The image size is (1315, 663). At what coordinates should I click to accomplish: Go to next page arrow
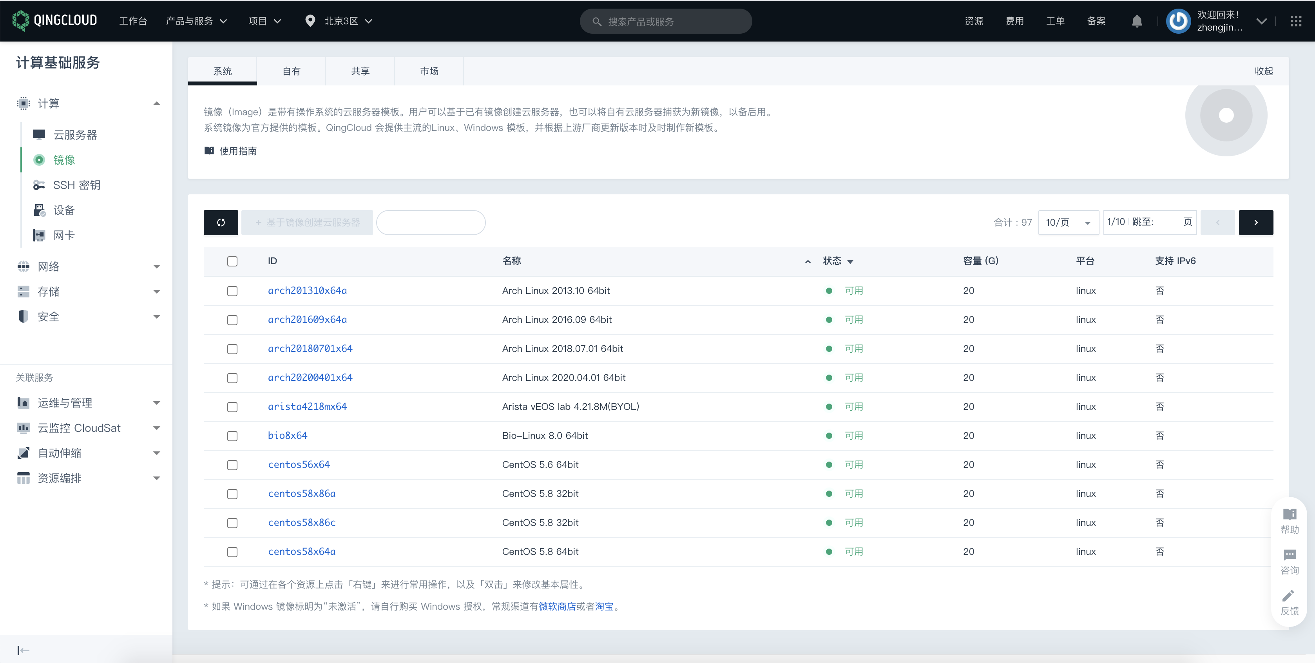coord(1256,223)
